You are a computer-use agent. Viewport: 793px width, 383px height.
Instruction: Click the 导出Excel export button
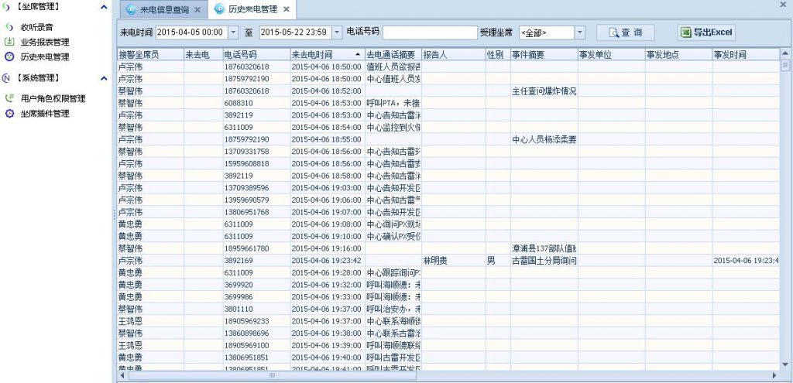[x=706, y=32]
